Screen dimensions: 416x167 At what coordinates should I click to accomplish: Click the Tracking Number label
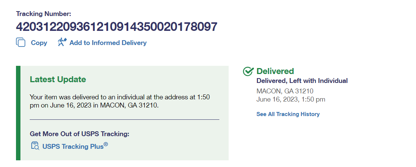(43, 14)
